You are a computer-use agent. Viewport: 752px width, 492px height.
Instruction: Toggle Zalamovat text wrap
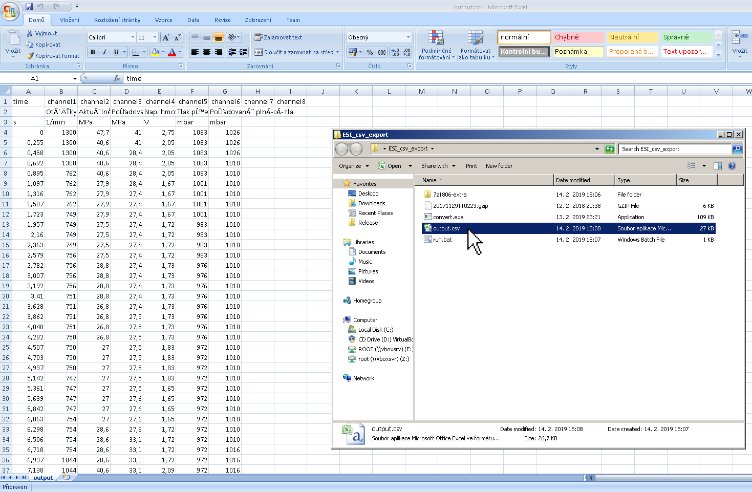[x=278, y=37]
